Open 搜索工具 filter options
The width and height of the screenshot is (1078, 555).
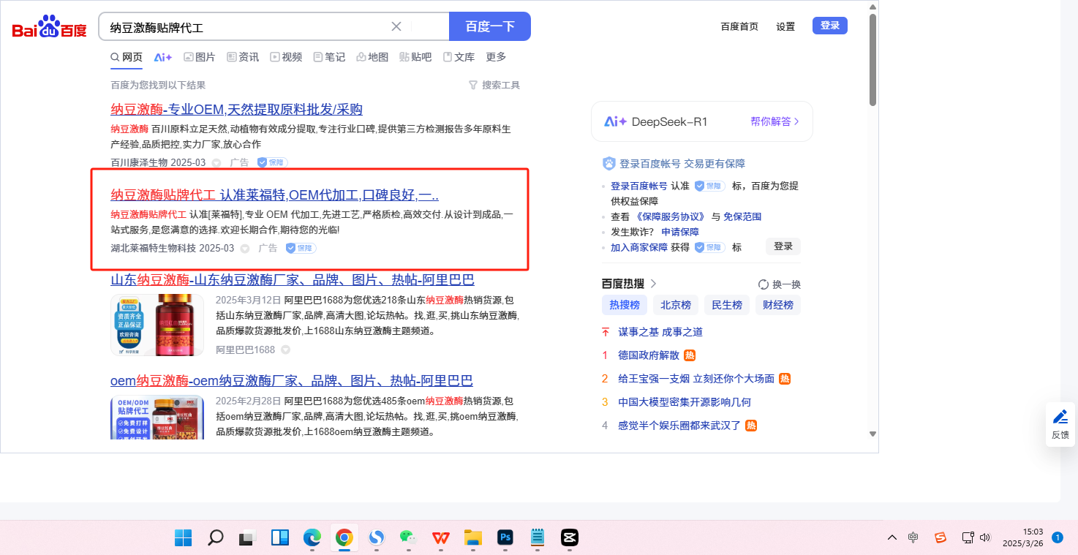[494, 86]
